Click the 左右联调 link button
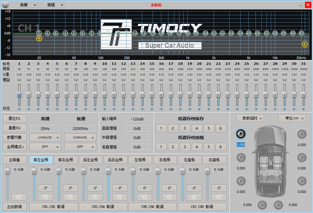Viewport: 313px width, 213px height. (x=15, y=207)
